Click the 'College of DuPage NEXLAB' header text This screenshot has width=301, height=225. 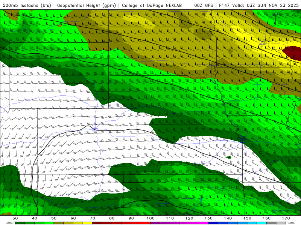tap(152, 5)
